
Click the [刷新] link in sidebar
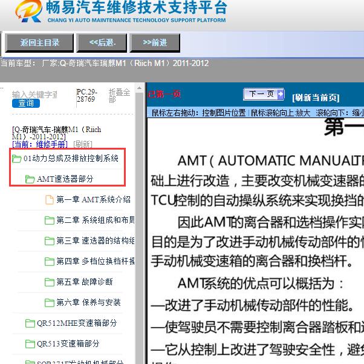coord(83,144)
